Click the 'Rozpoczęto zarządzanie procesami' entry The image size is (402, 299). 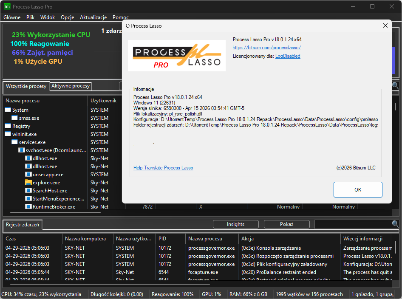pos(287,256)
